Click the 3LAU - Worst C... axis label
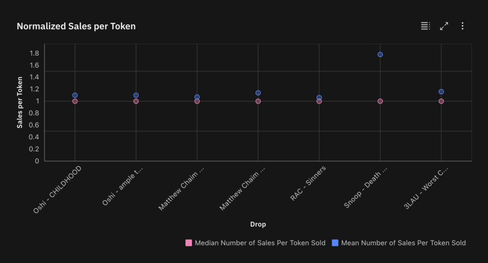The image size is (488, 263). (x=427, y=188)
